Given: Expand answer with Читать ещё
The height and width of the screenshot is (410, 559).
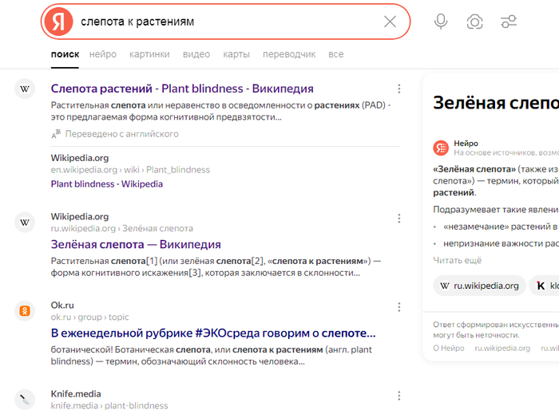Looking at the screenshot, I should pos(457,260).
